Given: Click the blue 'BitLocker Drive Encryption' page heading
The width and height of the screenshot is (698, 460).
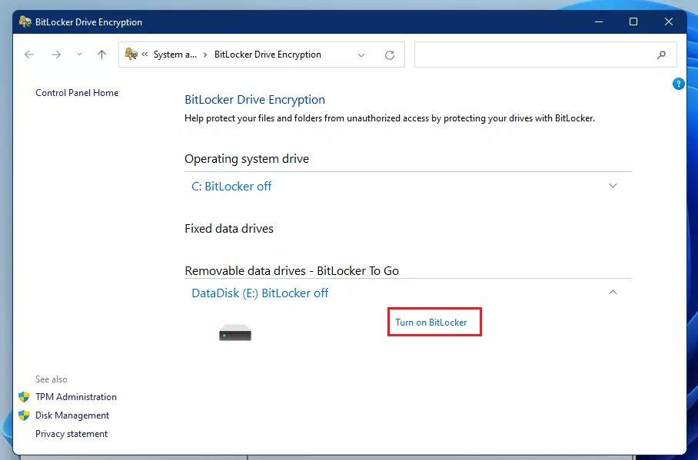Looking at the screenshot, I should point(254,100).
